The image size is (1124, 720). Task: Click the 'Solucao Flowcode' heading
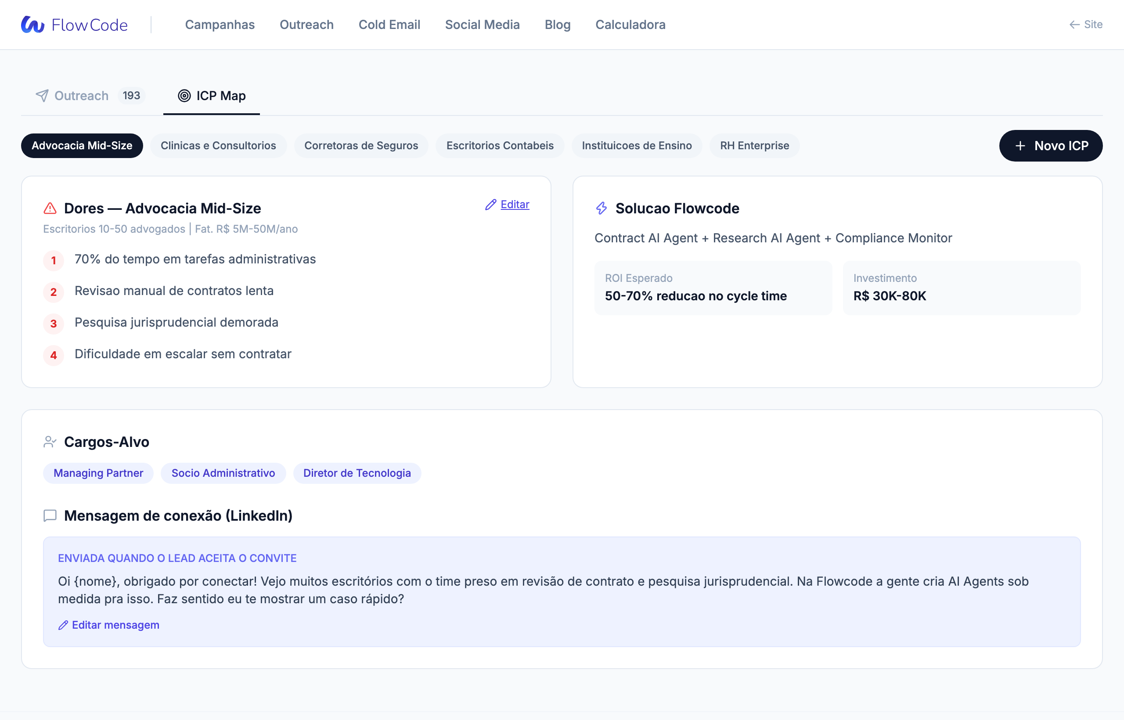tap(677, 209)
